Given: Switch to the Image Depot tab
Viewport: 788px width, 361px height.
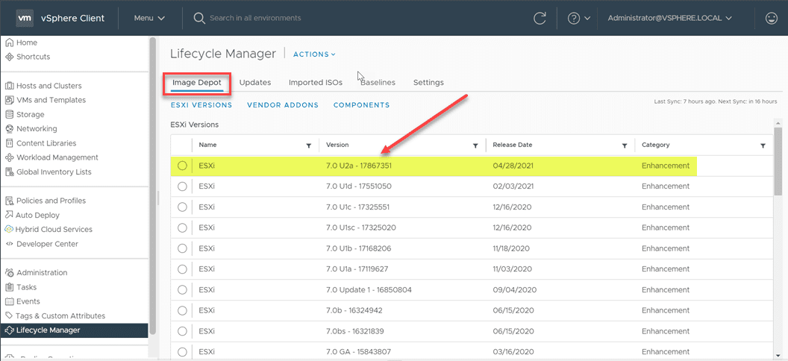Looking at the screenshot, I should tap(196, 82).
